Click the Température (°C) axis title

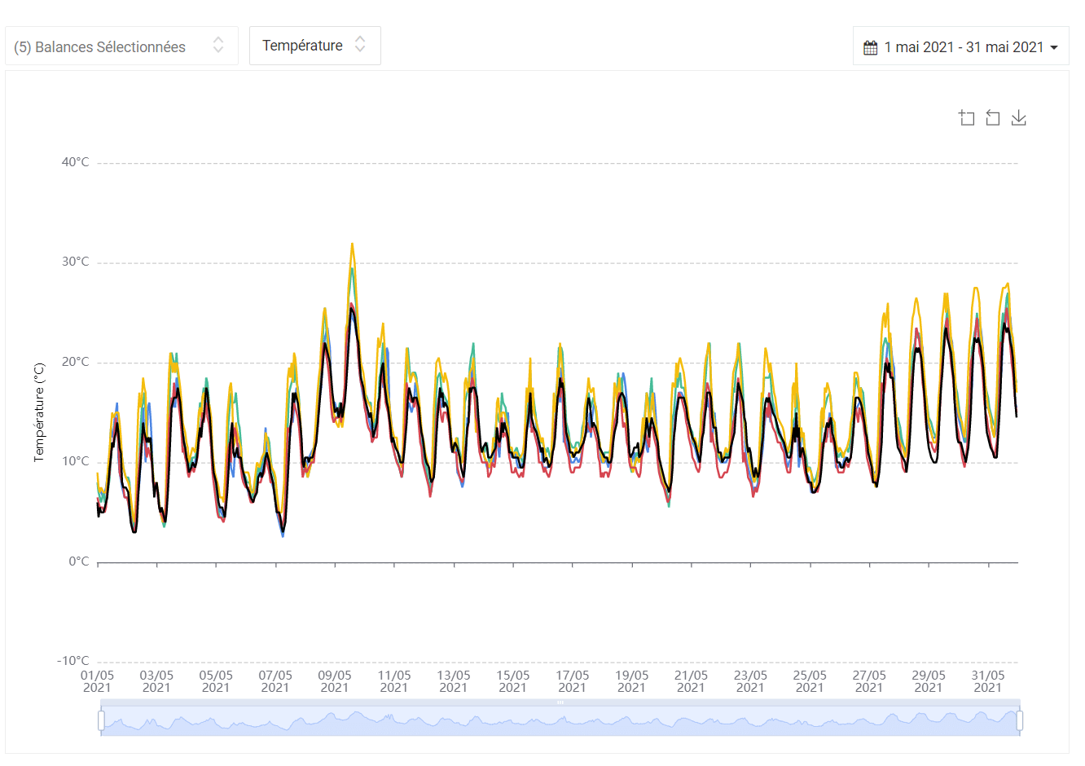coord(39,412)
